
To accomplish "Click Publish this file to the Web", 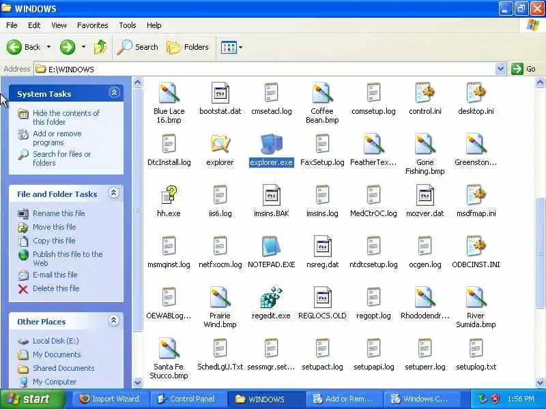I will (x=68, y=258).
